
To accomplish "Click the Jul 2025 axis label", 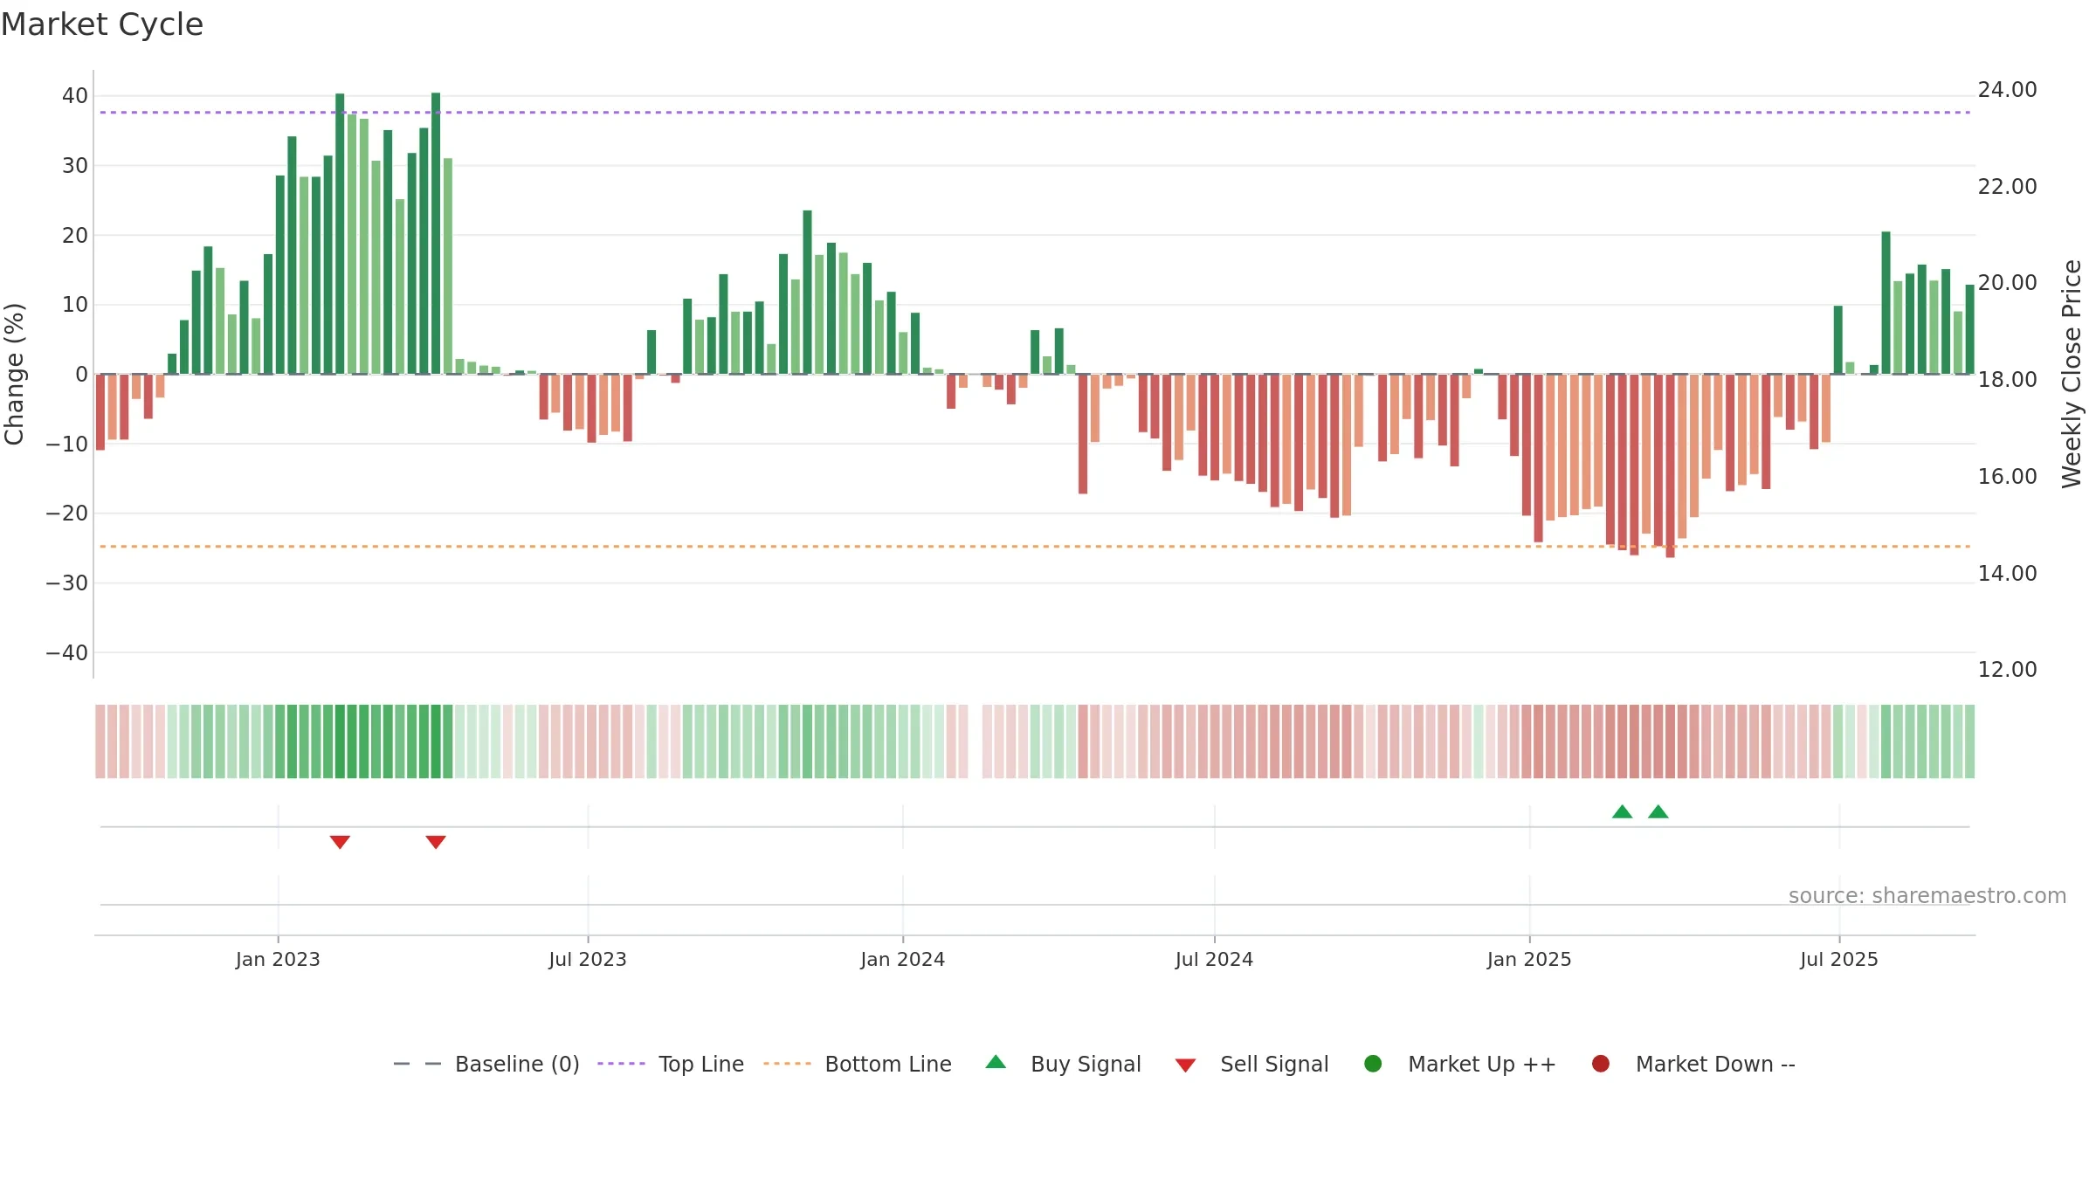I will [x=1839, y=960].
